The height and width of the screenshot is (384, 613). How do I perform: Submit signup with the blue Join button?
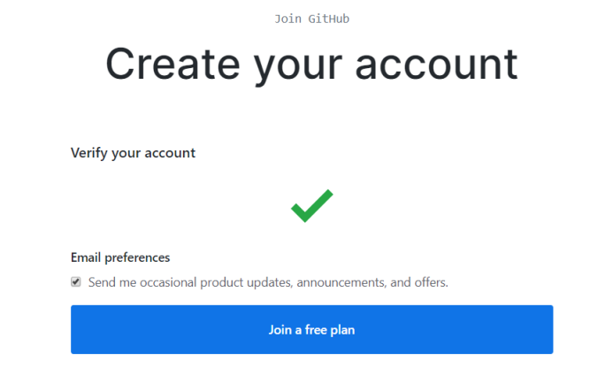[311, 330]
